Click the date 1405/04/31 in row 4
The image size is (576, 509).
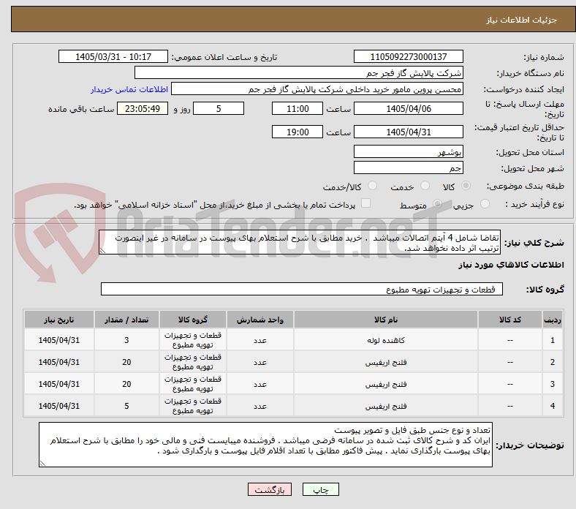pyautogui.click(x=59, y=406)
